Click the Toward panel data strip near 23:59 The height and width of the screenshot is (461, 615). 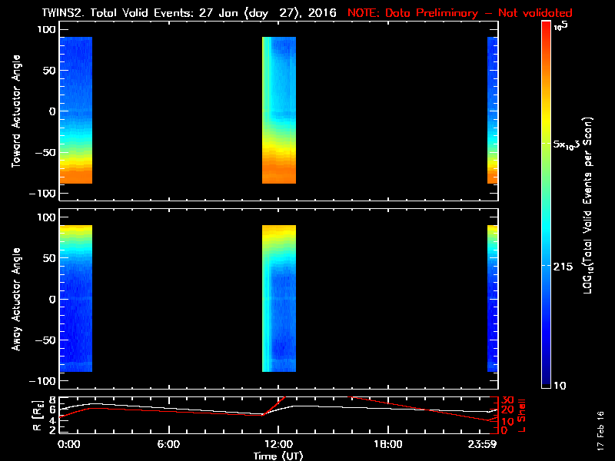pyautogui.click(x=492, y=110)
